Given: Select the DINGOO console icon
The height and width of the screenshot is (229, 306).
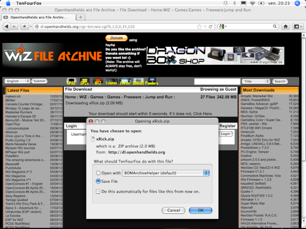Looking at the screenshot, I should pyautogui.click(x=138, y=82).
